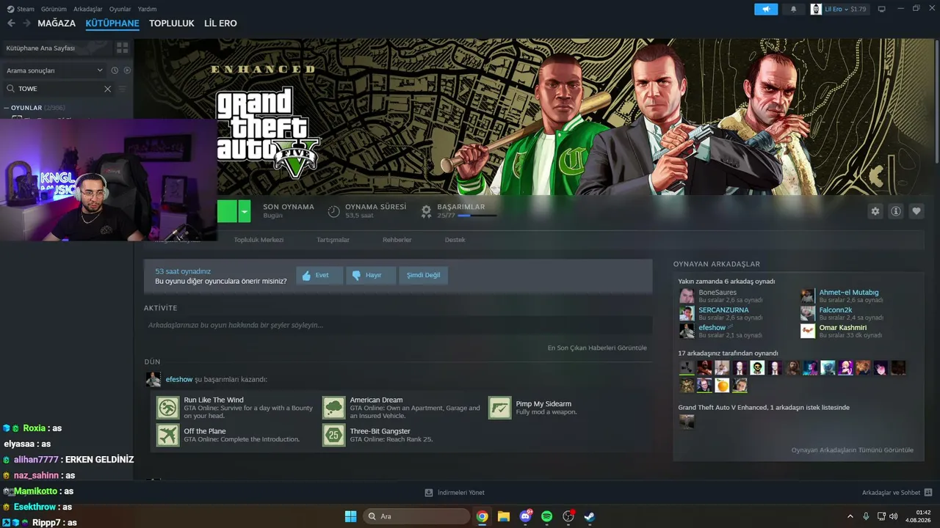This screenshot has height=528, width=940.
Task: Open Kütüphane Ana Sayfası
Action: click(x=40, y=48)
